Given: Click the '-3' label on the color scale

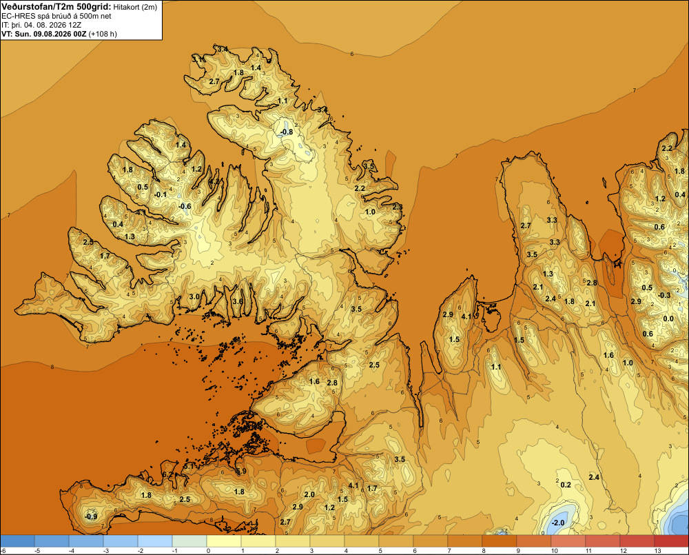Looking at the screenshot, I should point(106,551).
